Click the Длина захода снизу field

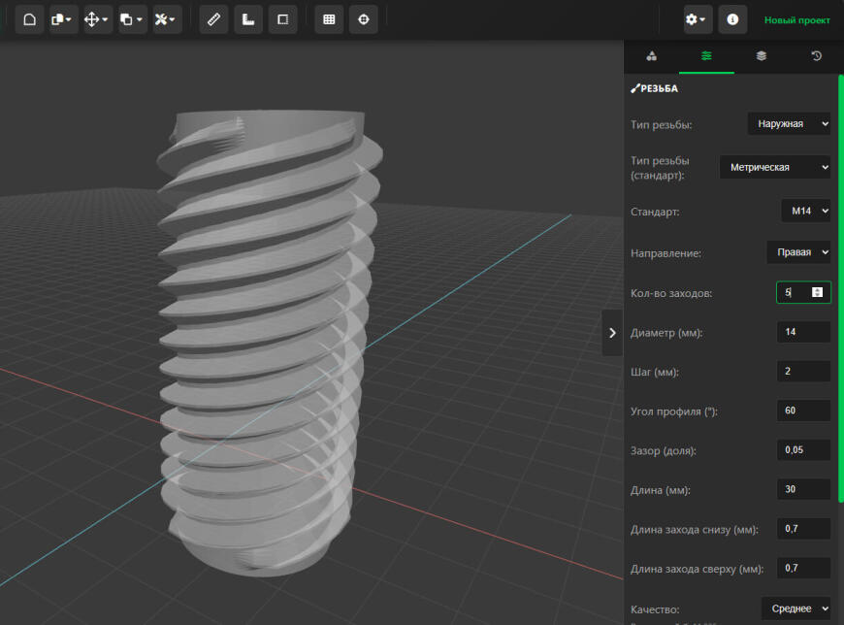[803, 529]
